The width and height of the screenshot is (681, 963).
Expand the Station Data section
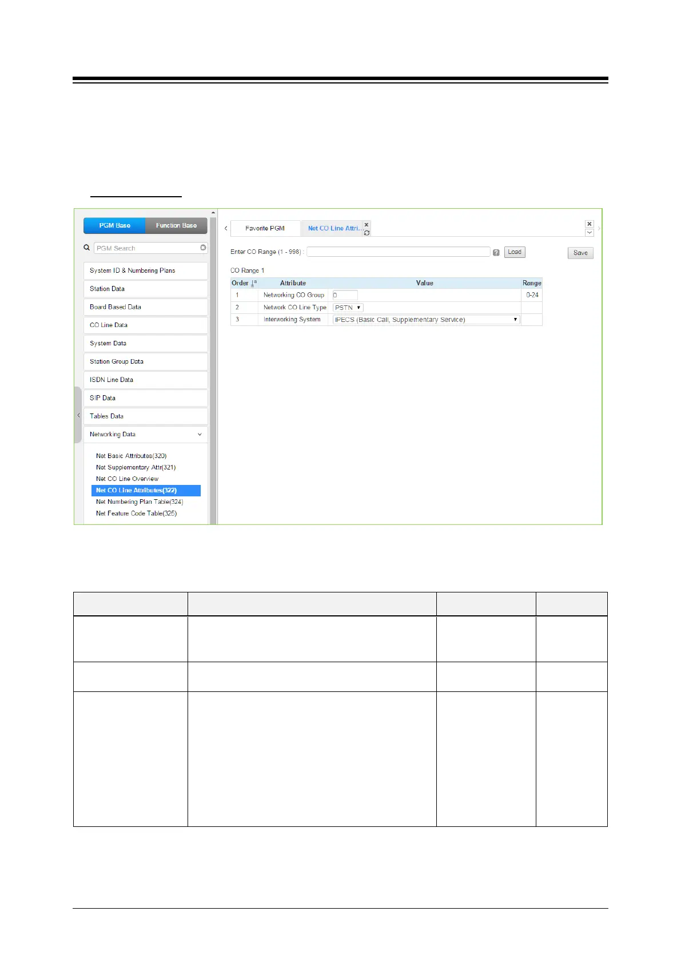click(145, 289)
